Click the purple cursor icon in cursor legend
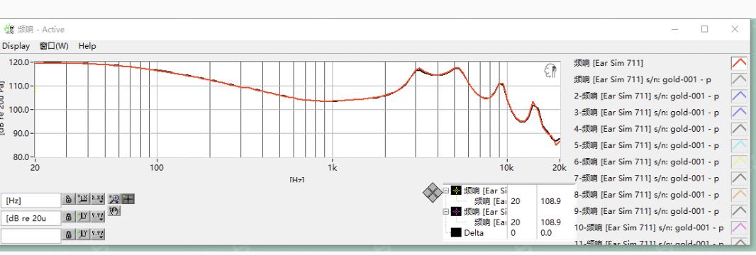Image resolution: width=756 pixels, height=255 pixels. (456, 212)
